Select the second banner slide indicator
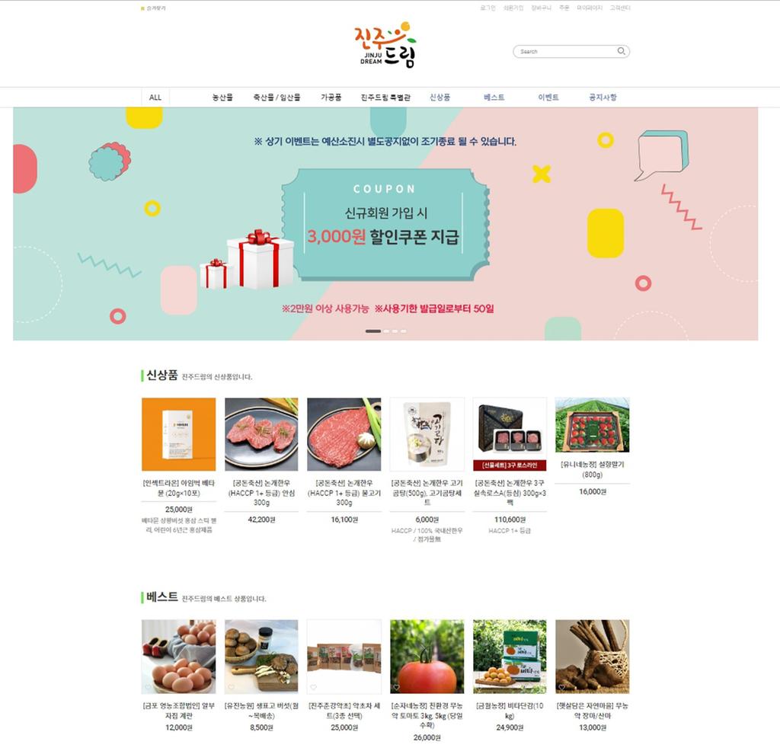The height and width of the screenshot is (748, 780). tap(386, 331)
